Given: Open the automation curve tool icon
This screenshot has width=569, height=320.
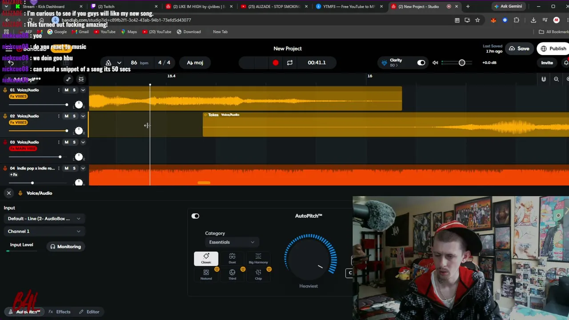Looking at the screenshot, I should point(68,79).
